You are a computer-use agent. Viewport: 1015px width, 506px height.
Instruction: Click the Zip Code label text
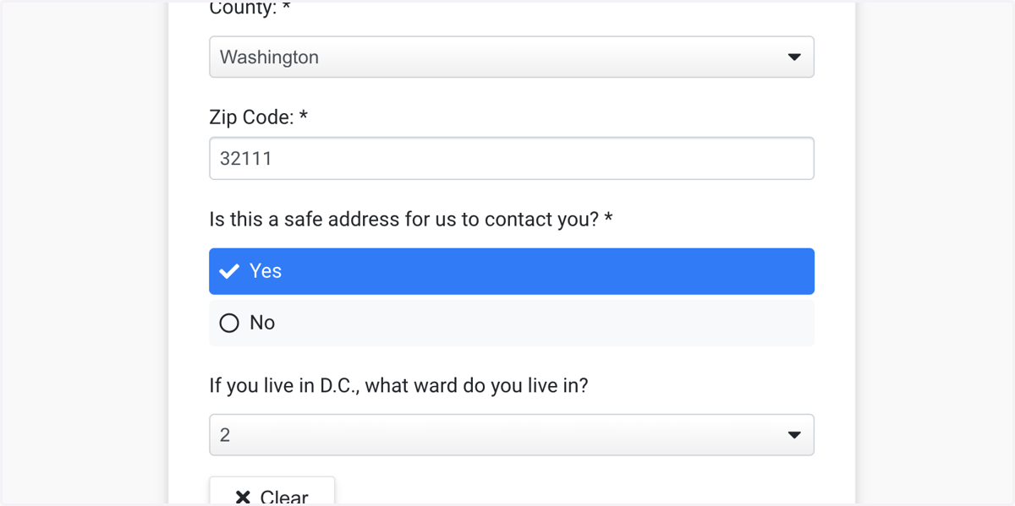[251, 117]
